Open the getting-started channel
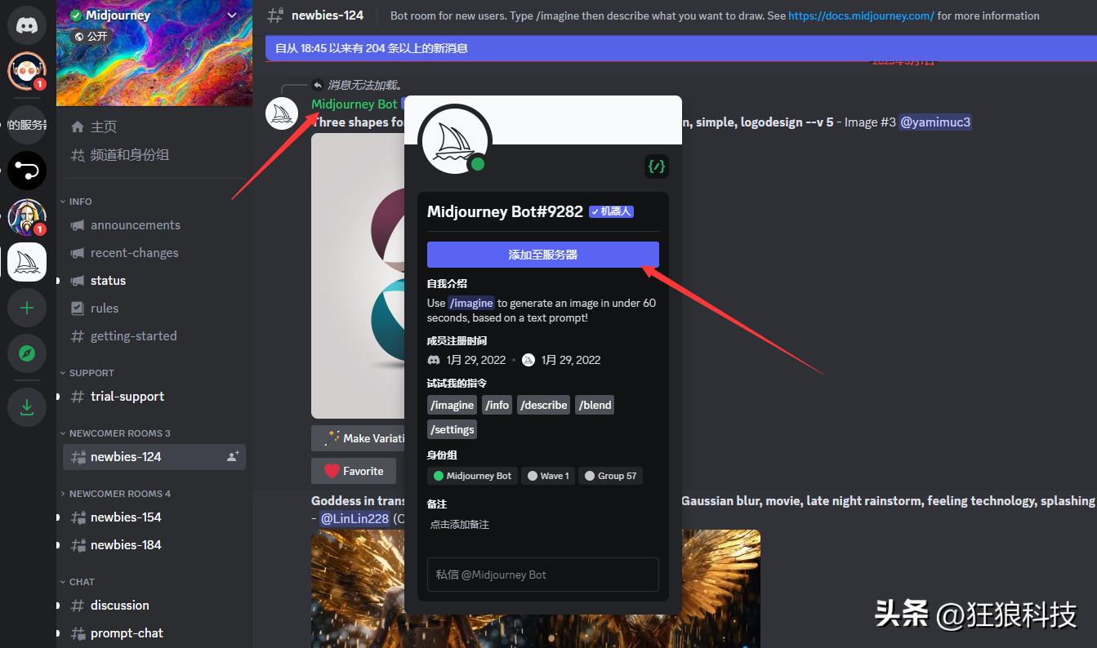This screenshot has width=1097, height=648. [x=154, y=336]
